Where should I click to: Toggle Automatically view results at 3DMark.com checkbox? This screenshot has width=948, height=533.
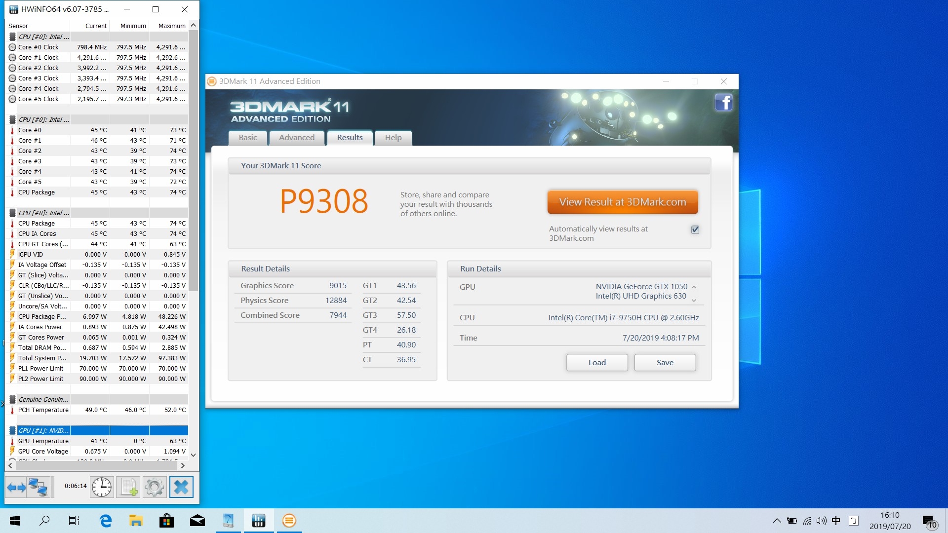coord(695,229)
